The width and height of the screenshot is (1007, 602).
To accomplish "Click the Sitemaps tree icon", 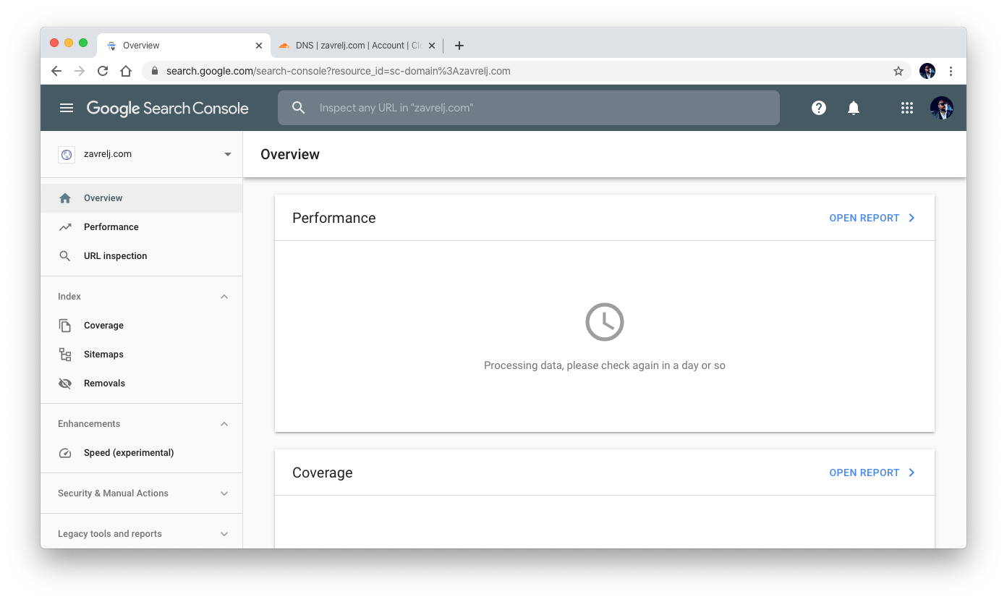I will click(x=65, y=355).
